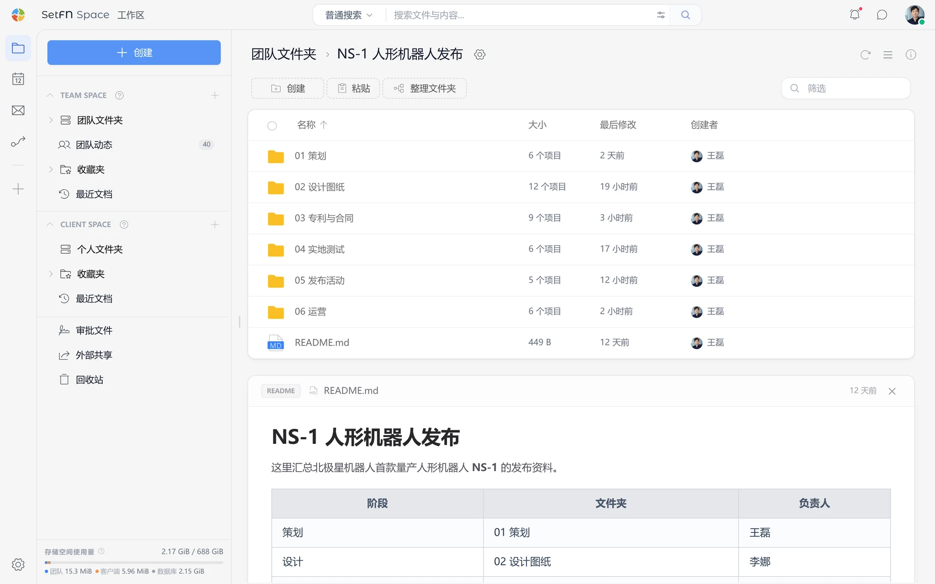
Task: Expand team space 收藏夹 node
Action: click(x=51, y=169)
